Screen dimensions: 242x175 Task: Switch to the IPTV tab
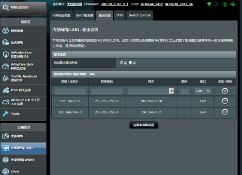120,16
